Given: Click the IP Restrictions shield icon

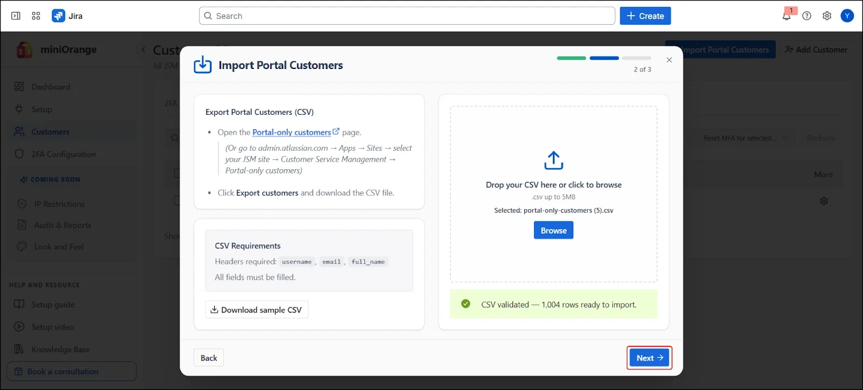Looking at the screenshot, I should pyautogui.click(x=22, y=204).
